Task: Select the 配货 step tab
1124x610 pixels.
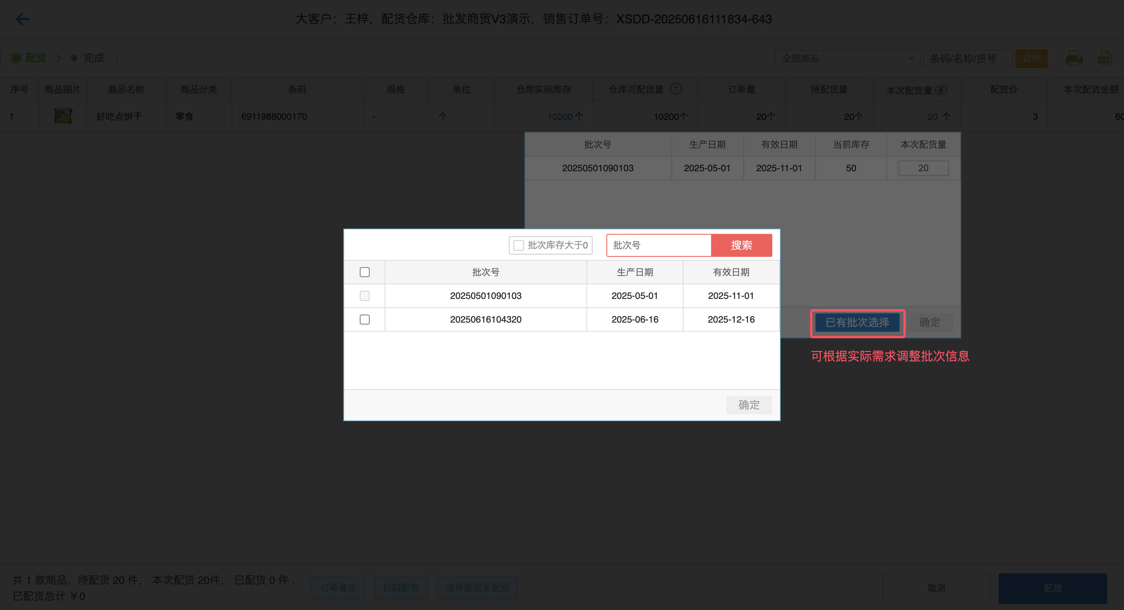Action: click(29, 58)
